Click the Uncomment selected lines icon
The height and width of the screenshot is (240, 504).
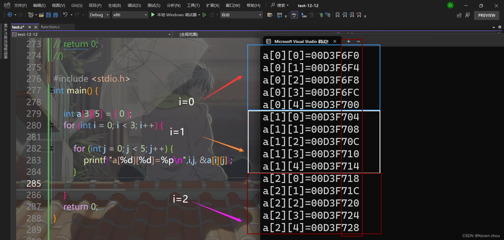(x=328, y=15)
